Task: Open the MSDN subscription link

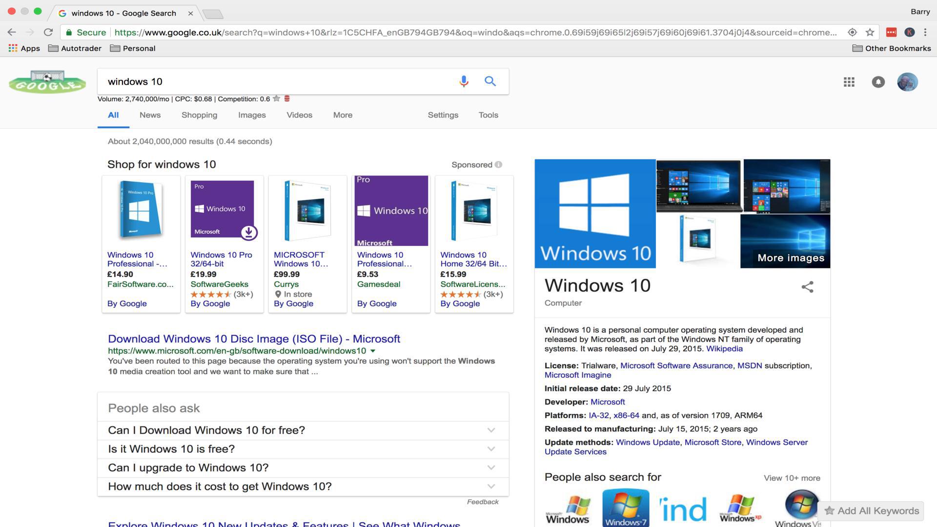Action: click(749, 365)
